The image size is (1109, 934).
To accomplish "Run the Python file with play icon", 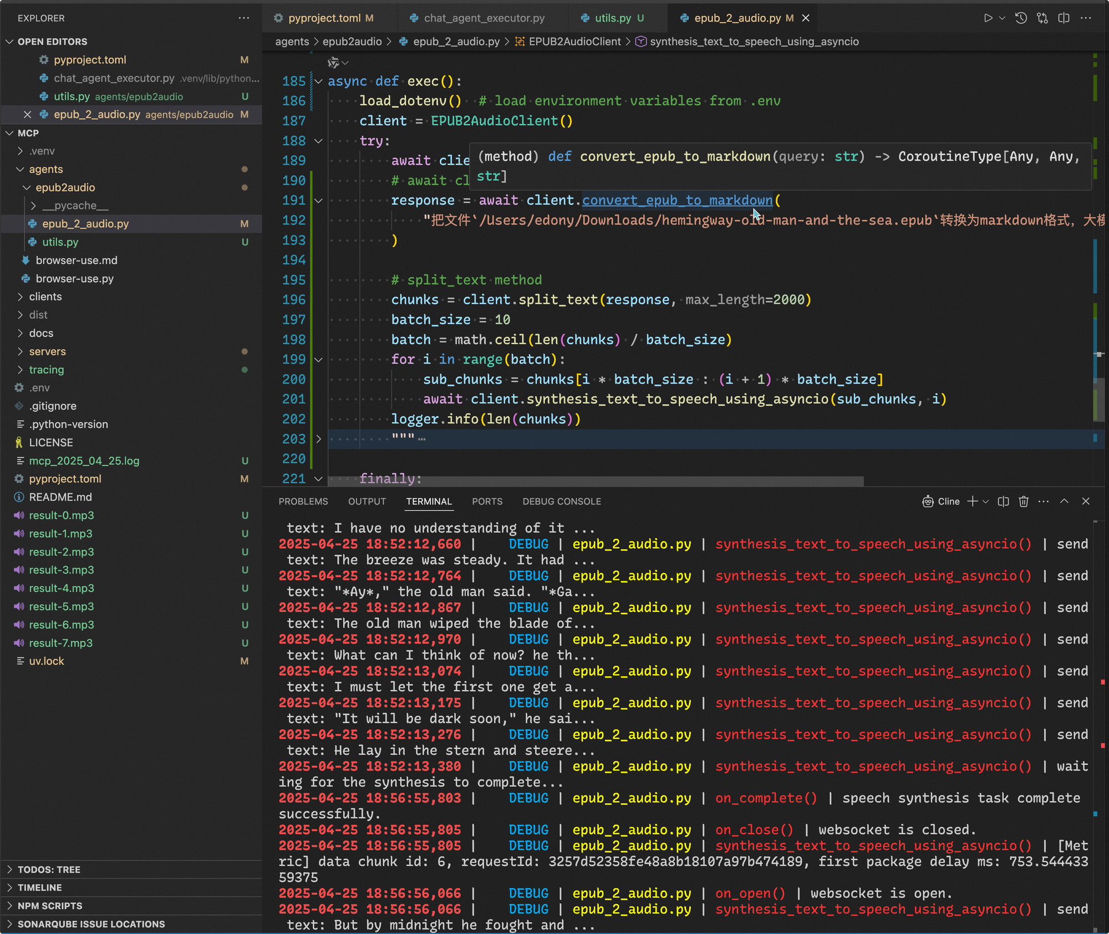I will pos(988,18).
